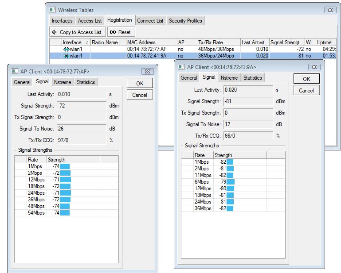Click window icon of AP Client 41:9A
This screenshot has width=341, height=273.
click(x=182, y=67)
